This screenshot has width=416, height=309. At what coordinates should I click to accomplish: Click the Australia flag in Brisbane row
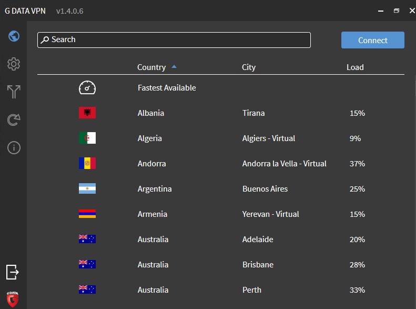point(87,264)
